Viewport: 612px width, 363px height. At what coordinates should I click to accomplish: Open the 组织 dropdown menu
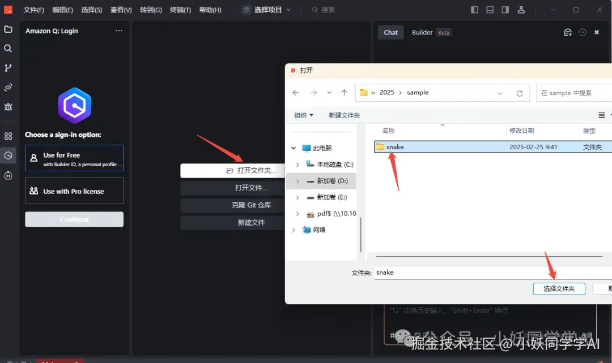tap(303, 115)
